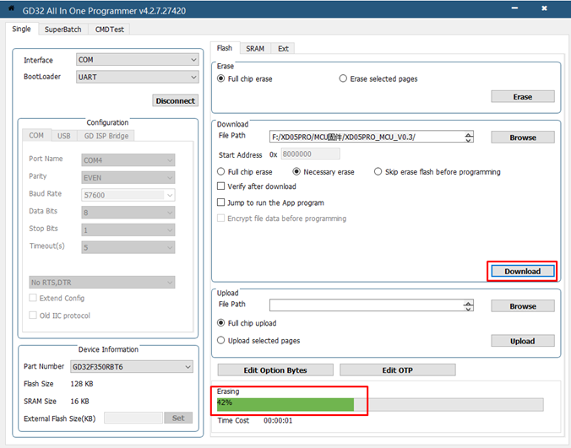
Task: Open the BootLoader UART dropdown
Action: 193,77
